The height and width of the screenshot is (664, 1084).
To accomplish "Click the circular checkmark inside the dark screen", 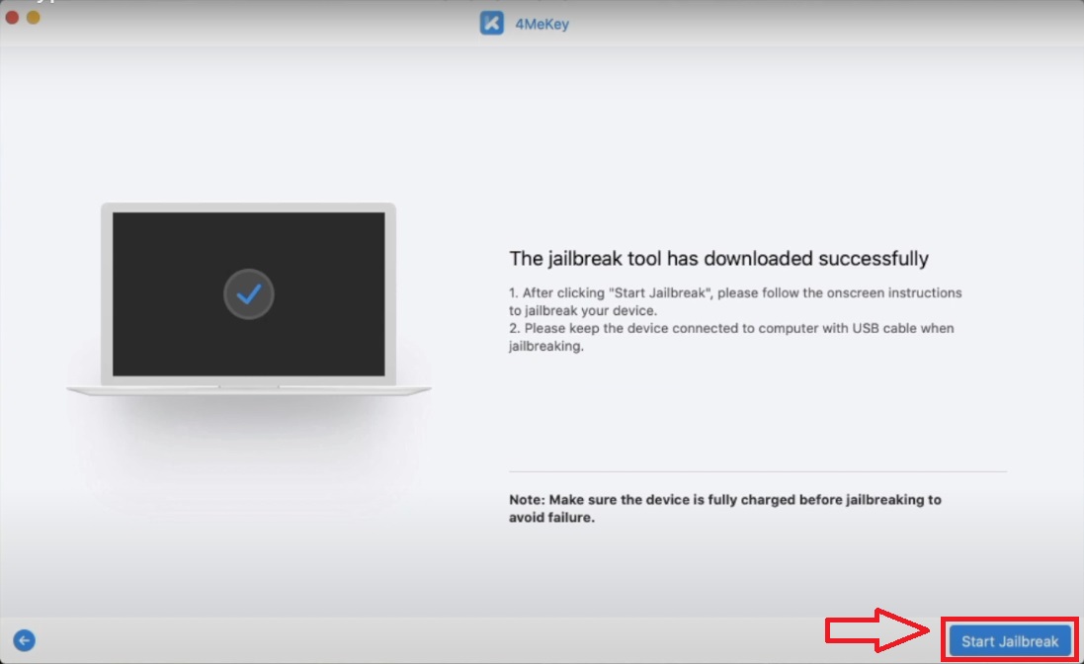I will [x=248, y=293].
